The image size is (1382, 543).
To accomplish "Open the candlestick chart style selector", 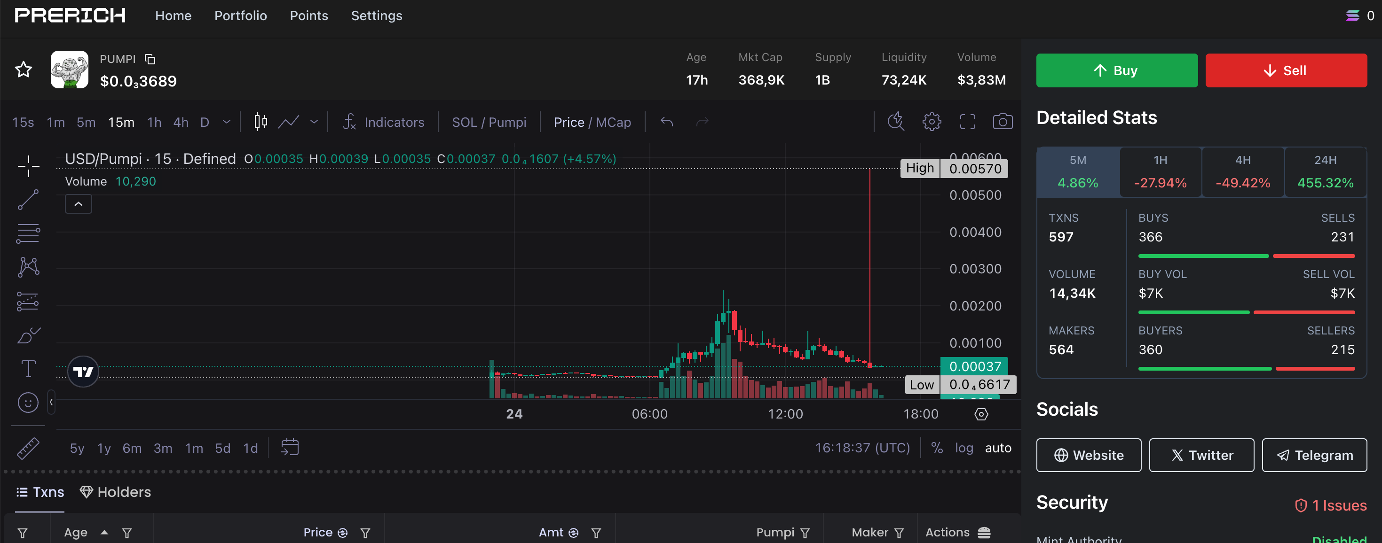I will [261, 122].
